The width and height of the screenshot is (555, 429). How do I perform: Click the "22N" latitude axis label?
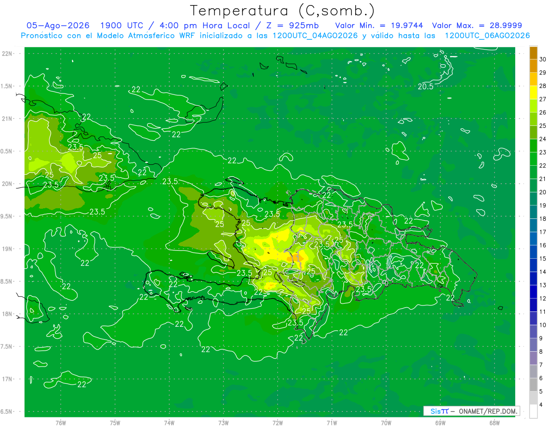pyautogui.click(x=7, y=53)
